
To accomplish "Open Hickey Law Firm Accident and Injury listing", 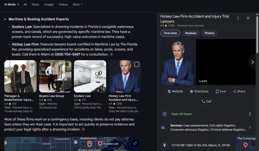I will pos(123,98).
